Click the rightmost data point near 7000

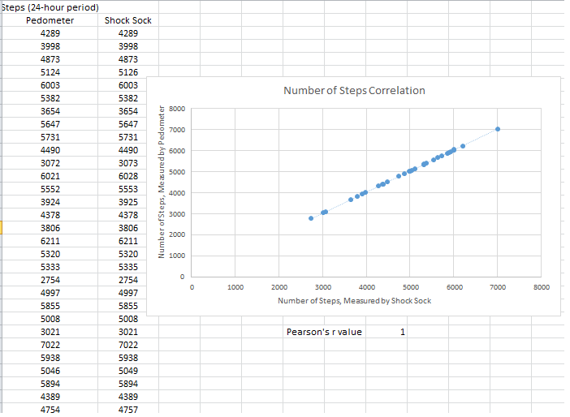(x=498, y=129)
